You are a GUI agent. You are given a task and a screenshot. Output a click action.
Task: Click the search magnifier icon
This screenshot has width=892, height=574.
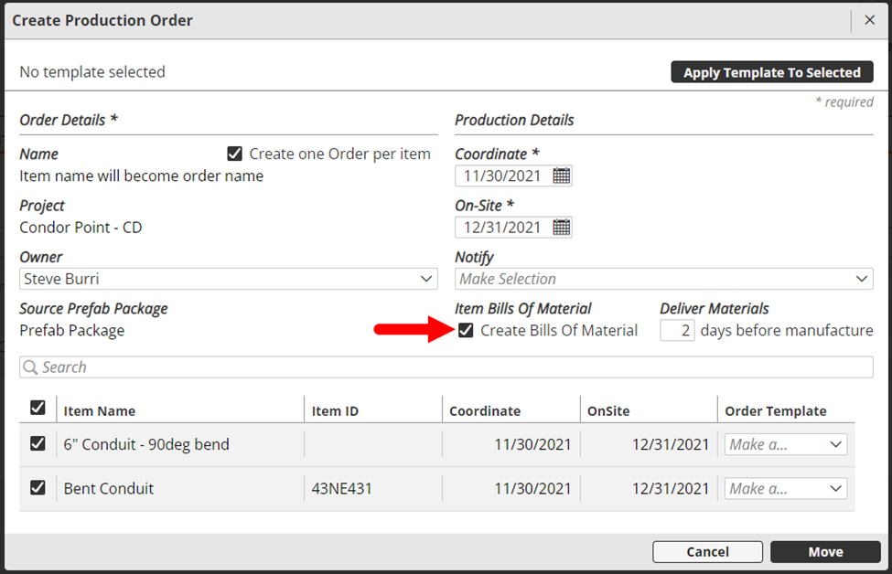coord(30,367)
